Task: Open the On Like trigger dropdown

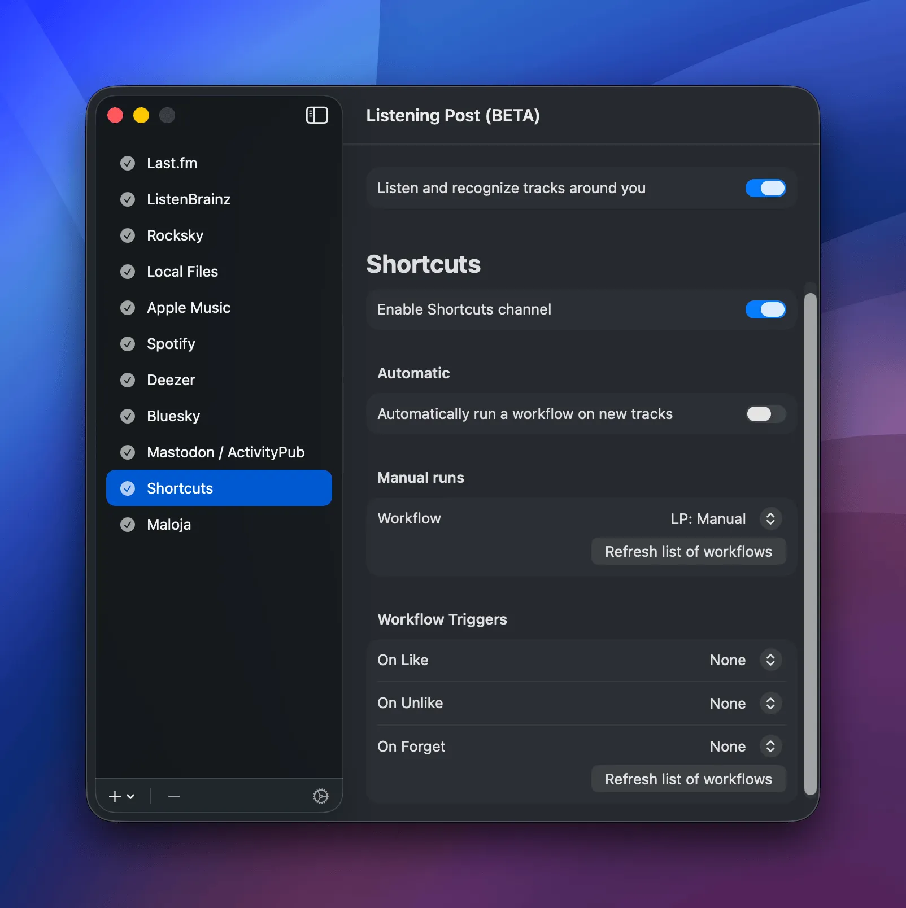Action: click(770, 660)
